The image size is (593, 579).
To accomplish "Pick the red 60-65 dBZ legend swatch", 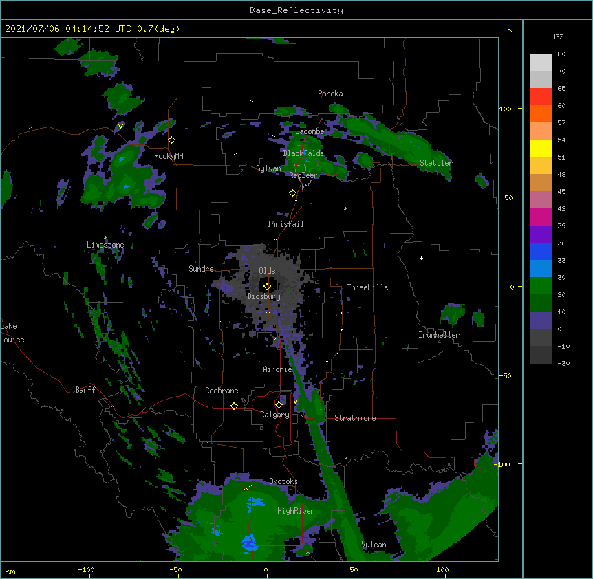I will tap(541, 97).
